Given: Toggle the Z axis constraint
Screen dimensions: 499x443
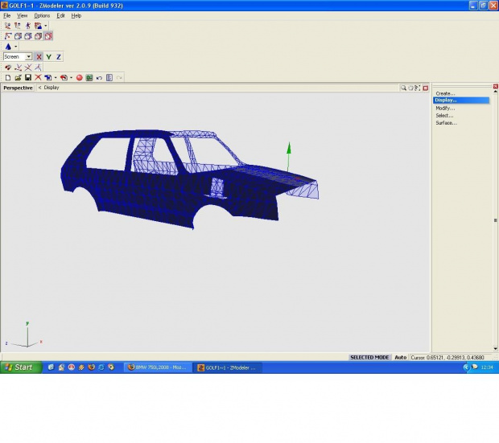Looking at the screenshot, I should [x=59, y=57].
